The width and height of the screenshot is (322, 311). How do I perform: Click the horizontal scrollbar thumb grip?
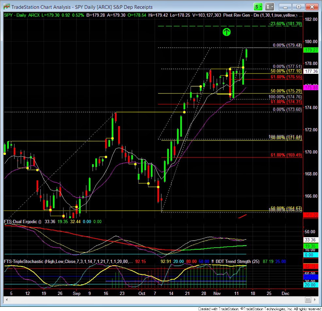pos(308,300)
